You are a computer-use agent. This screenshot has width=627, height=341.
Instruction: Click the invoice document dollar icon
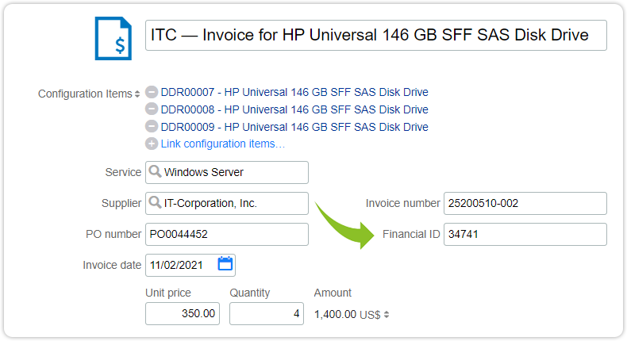tap(113, 38)
